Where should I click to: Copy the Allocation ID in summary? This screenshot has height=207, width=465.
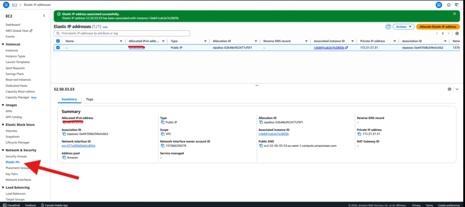(261, 122)
